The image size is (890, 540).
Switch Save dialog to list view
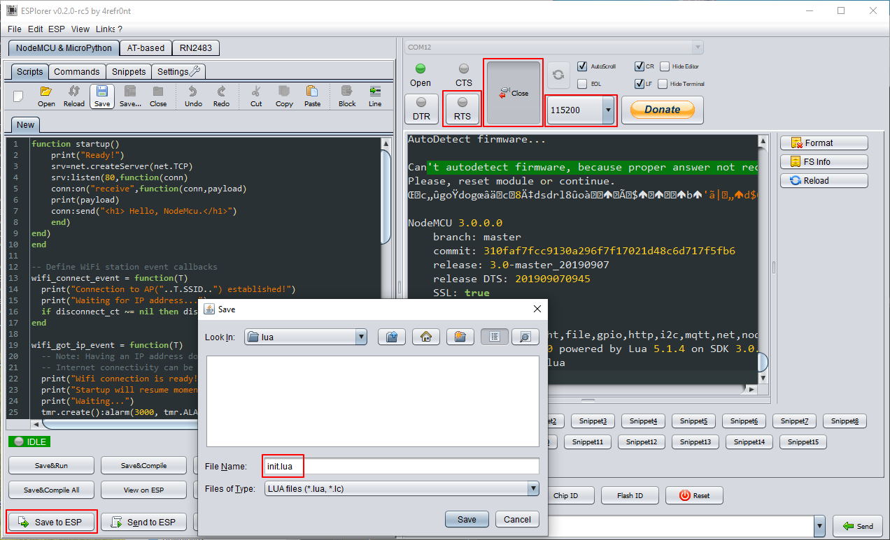coord(495,337)
